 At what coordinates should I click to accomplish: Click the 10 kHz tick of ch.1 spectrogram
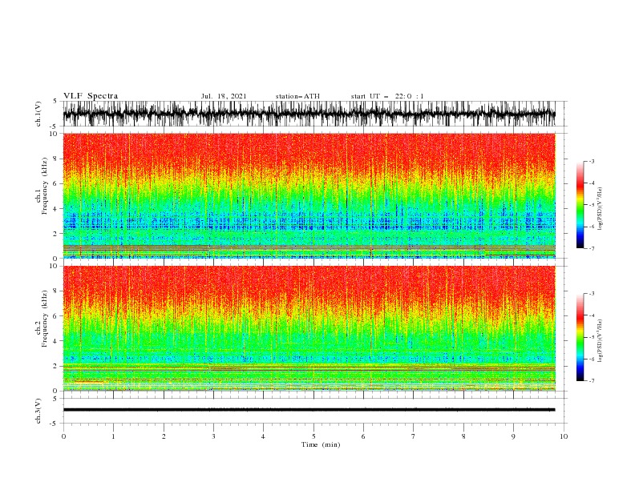pyautogui.click(x=54, y=134)
